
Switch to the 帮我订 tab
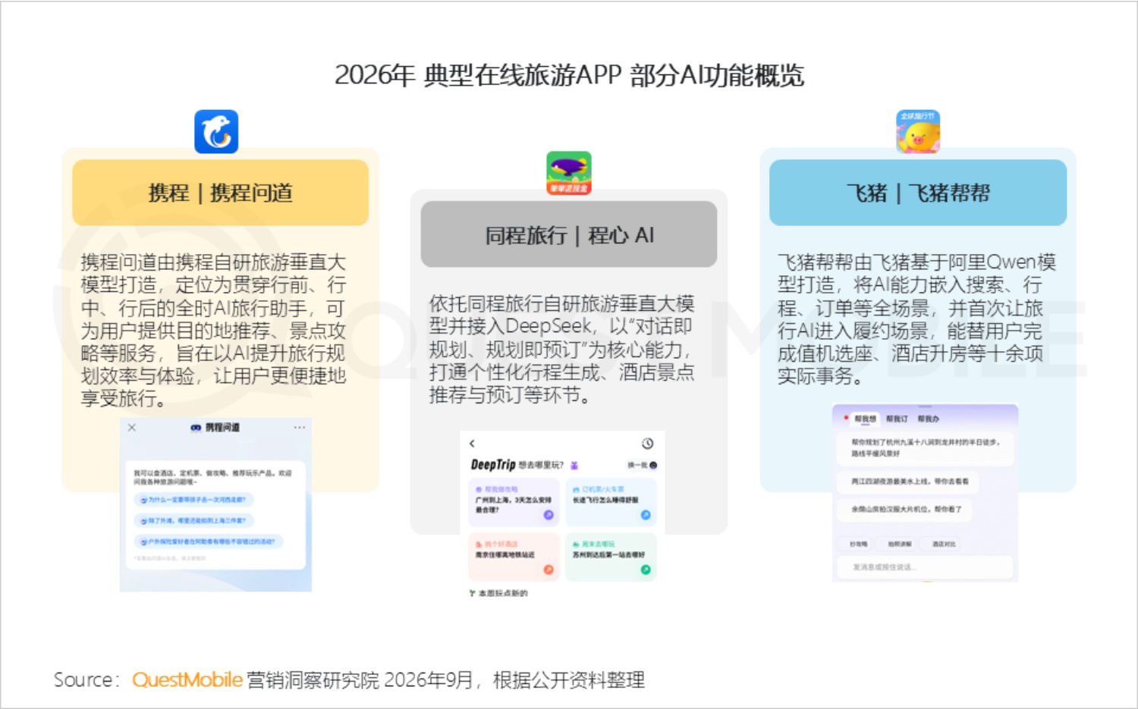[x=897, y=419]
